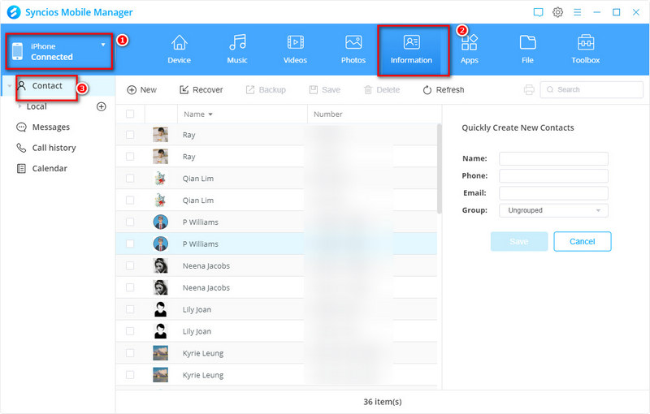
Task: Check the first Ray contact checkbox
Action: tap(130, 135)
